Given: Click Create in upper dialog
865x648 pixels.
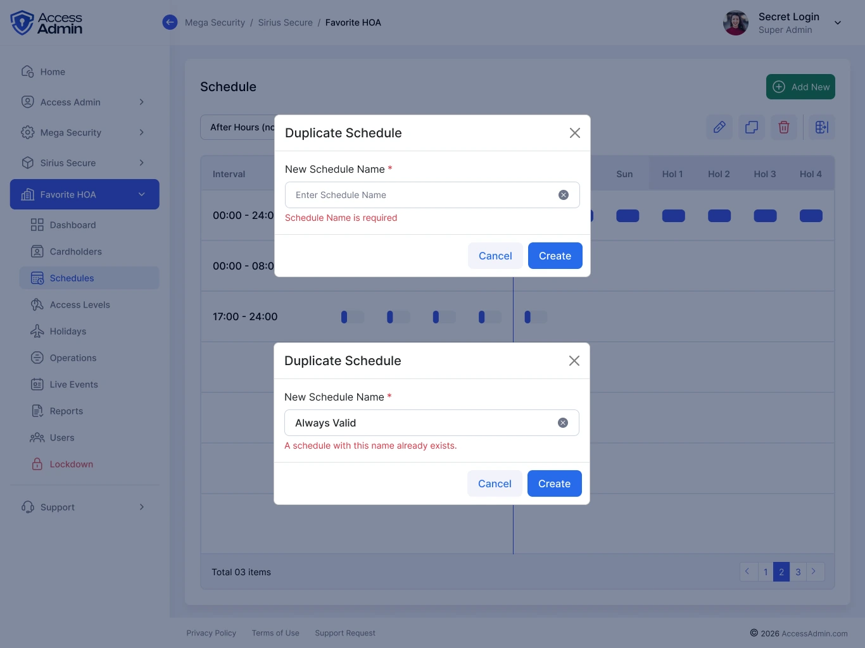Looking at the screenshot, I should click(x=555, y=256).
